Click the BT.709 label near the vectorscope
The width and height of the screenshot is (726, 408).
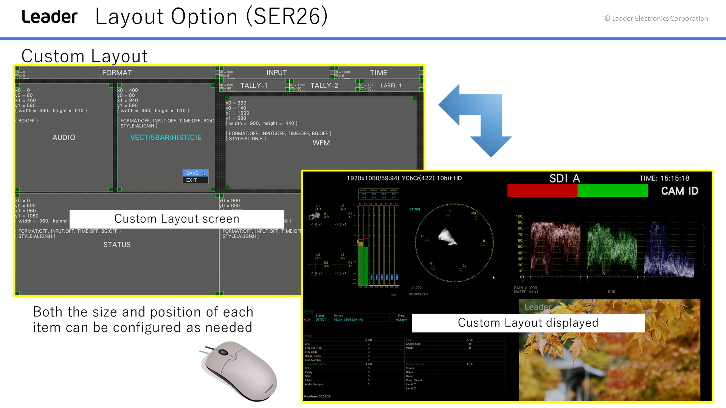(414, 209)
